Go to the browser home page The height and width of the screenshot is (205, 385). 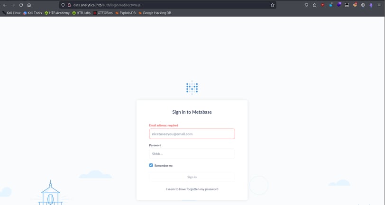pyautogui.click(x=29, y=5)
